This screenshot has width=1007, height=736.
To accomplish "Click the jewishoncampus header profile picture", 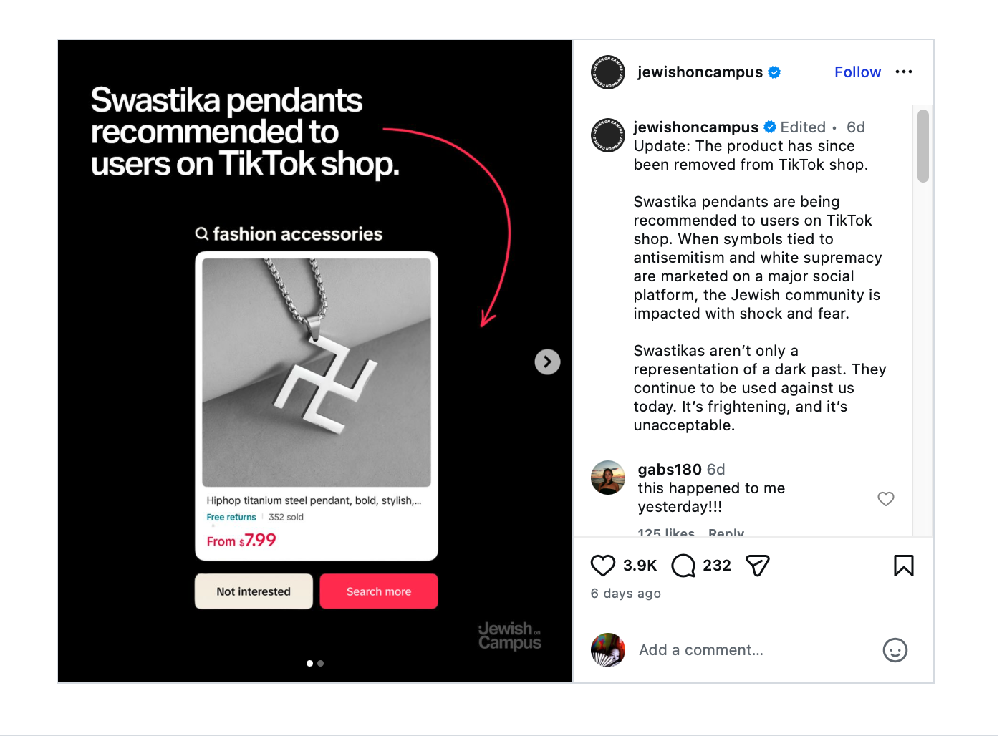I will [608, 72].
